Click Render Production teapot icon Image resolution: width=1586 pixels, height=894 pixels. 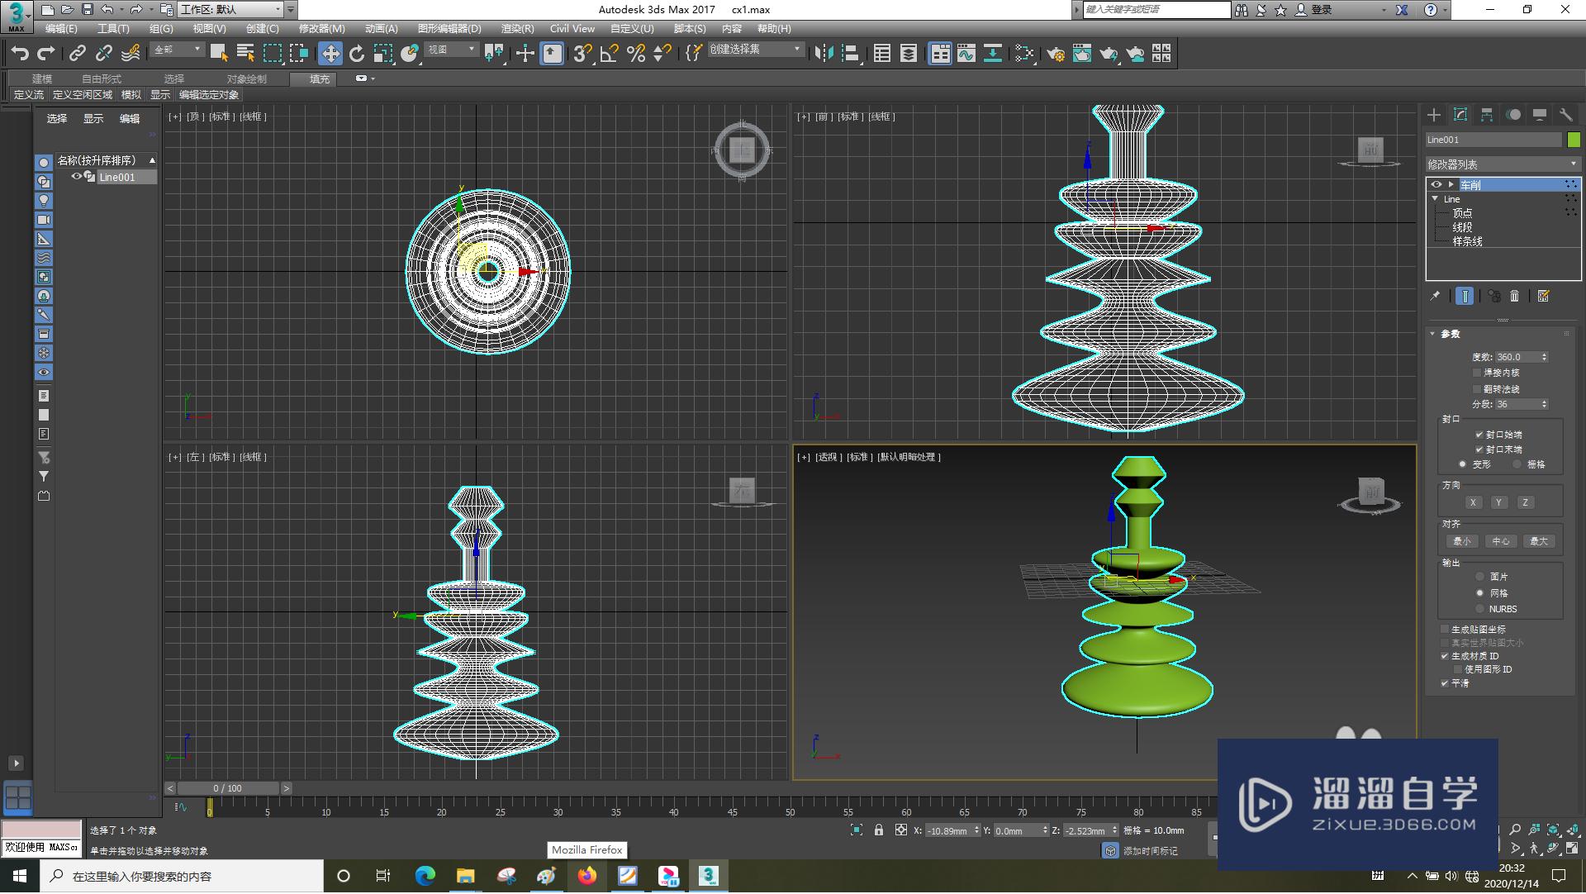1109,54
